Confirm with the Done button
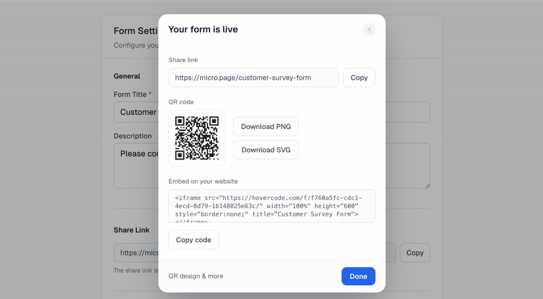Image resolution: width=543 pixels, height=299 pixels. click(x=358, y=276)
